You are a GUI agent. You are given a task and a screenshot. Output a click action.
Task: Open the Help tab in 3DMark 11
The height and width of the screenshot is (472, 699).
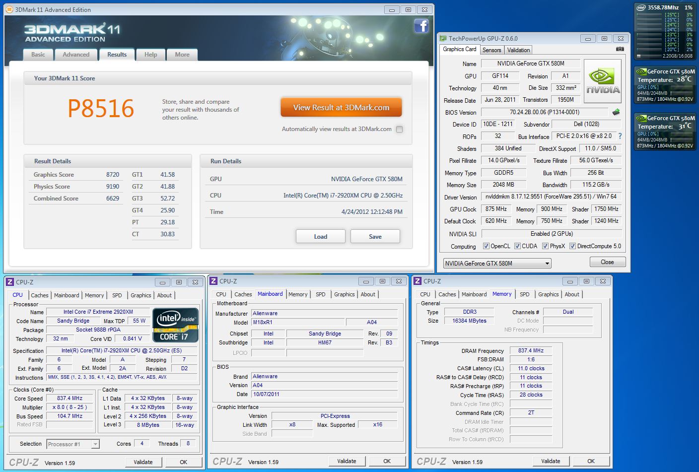(151, 55)
